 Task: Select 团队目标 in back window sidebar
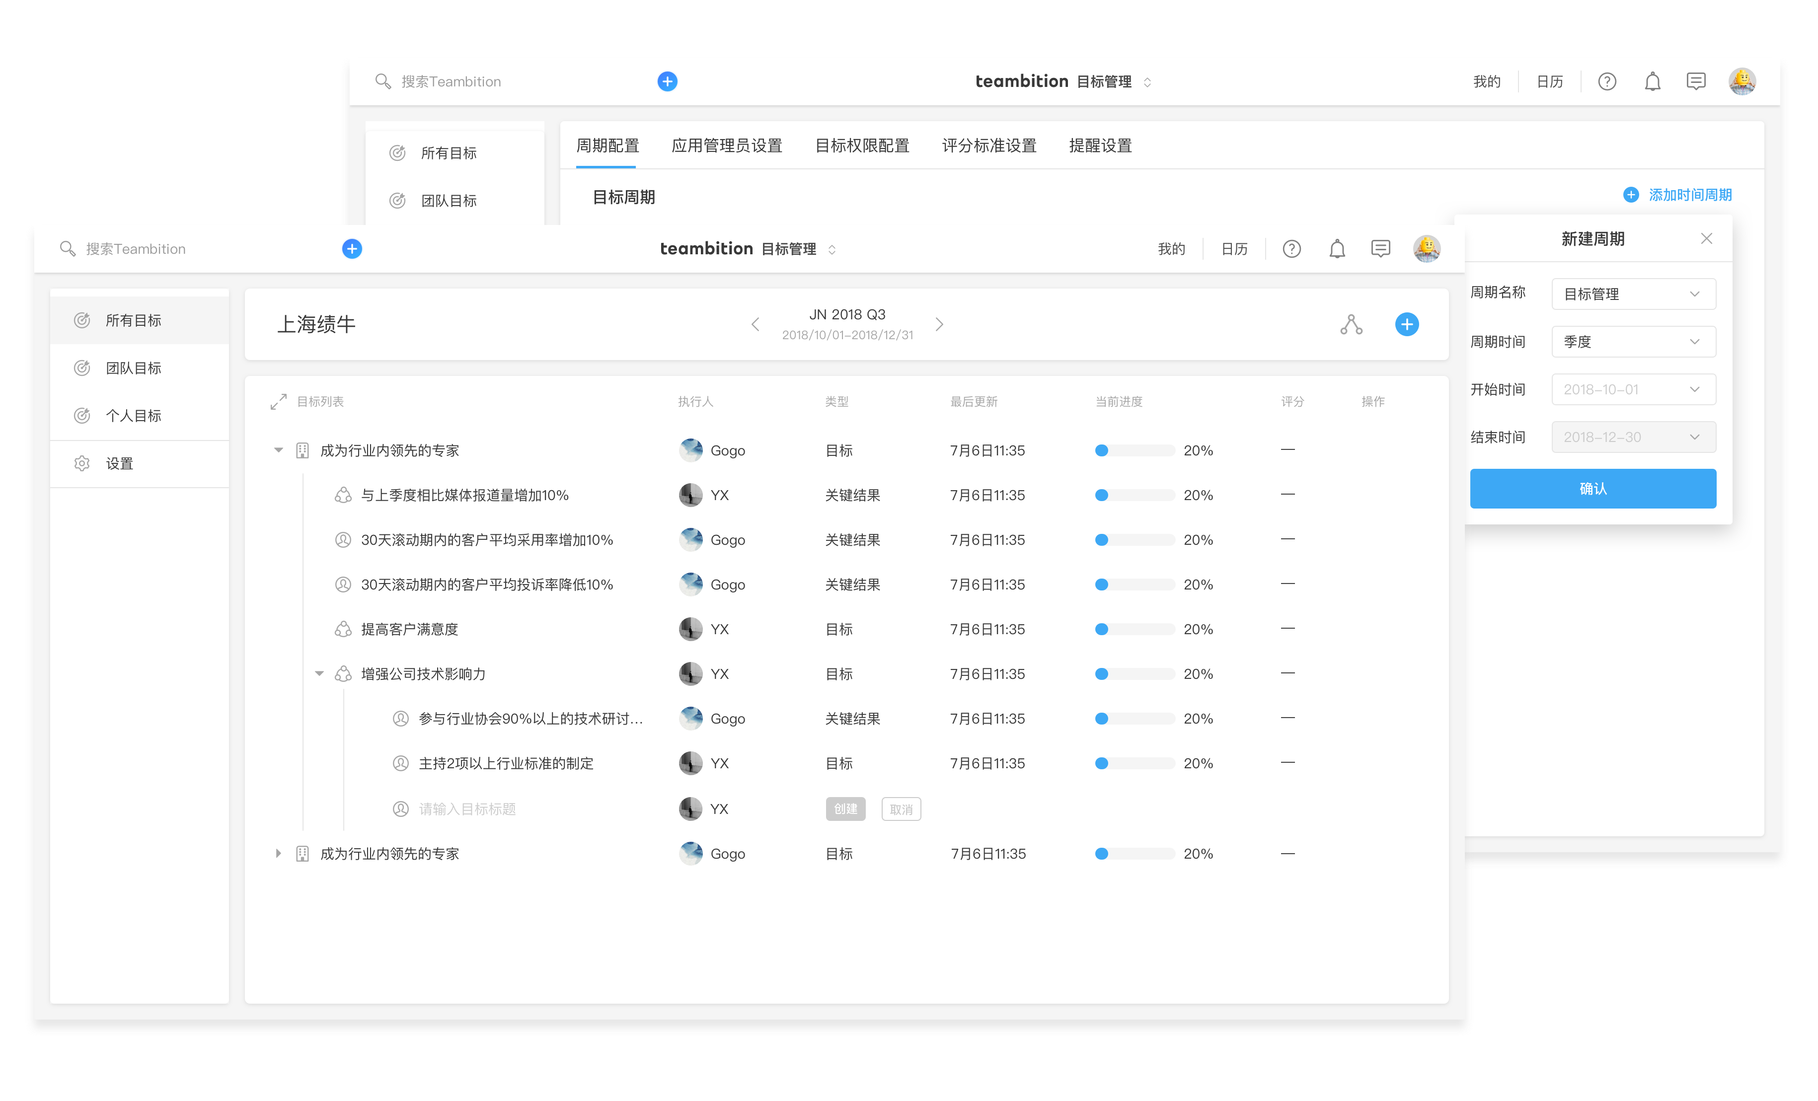(x=454, y=201)
